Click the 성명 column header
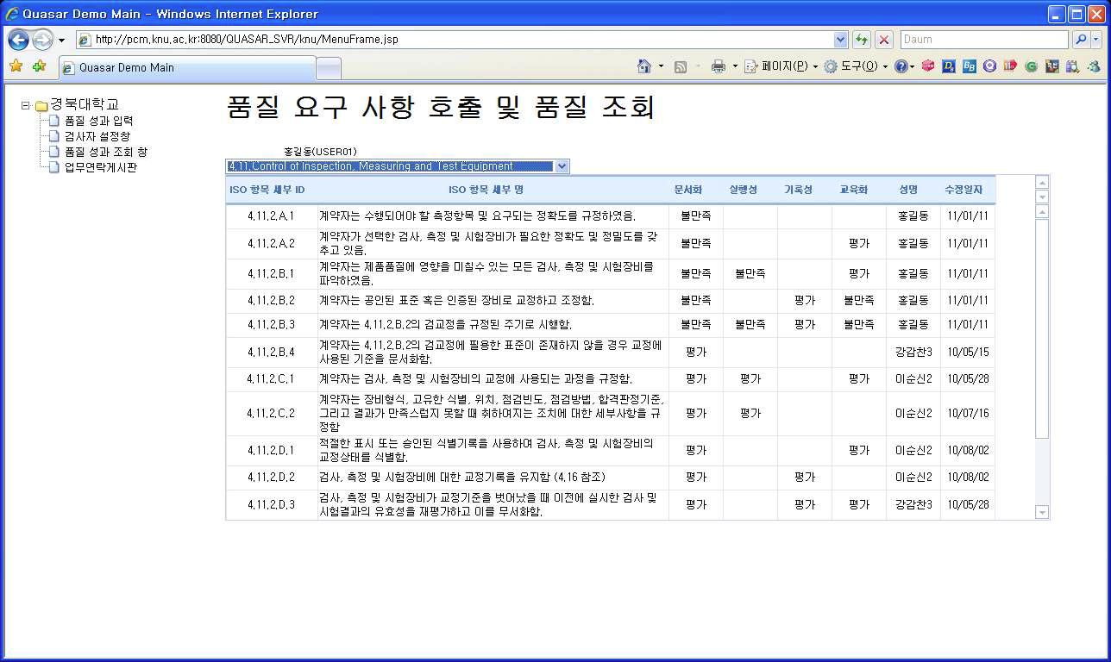The height and width of the screenshot is (662, 1111). pos(907,190)
